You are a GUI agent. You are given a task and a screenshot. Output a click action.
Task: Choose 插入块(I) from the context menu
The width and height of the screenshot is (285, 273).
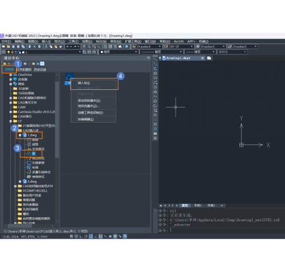pos(93,83)
